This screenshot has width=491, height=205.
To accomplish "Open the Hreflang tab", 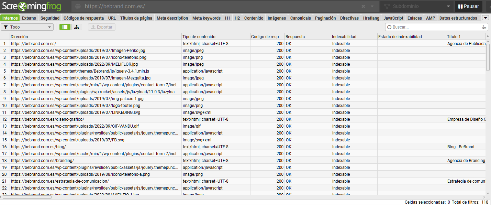I will [371, 18].
